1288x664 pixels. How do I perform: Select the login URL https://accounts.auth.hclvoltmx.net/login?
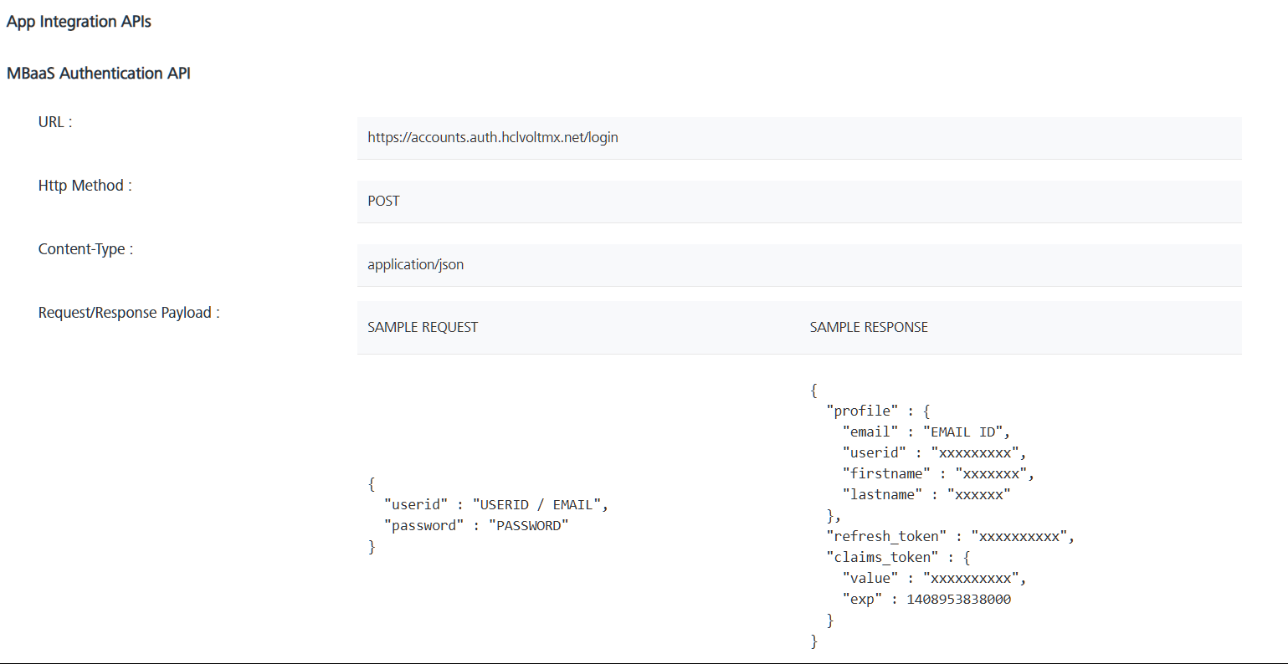coord(493,137)
